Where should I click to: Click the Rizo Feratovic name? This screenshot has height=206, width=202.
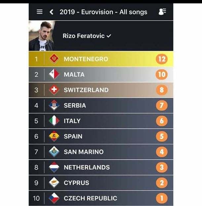(x=83, y=36)
